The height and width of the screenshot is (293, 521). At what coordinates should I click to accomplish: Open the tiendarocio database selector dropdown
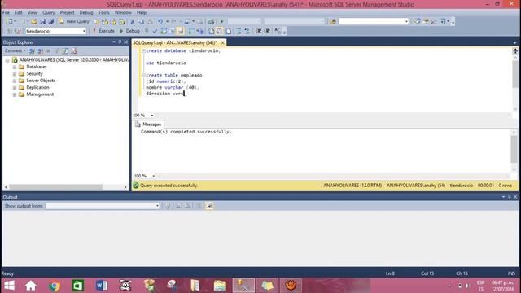coord(84,31)
